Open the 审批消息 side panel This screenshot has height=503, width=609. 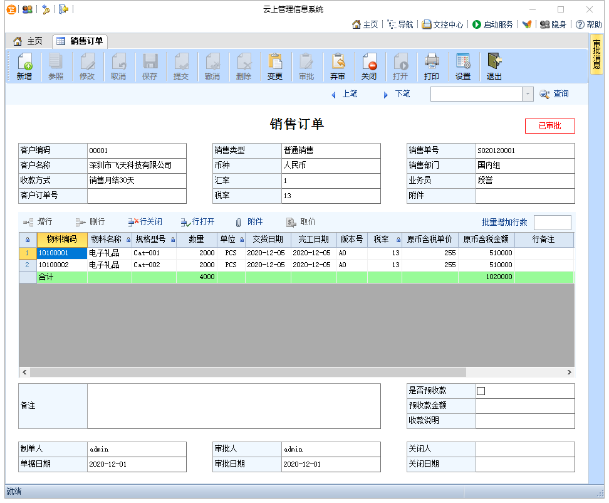596,54
